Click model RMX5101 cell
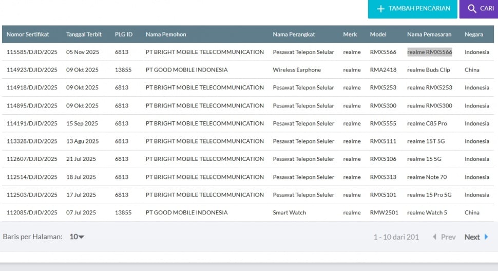The width and height of the screenshot is (498, 271). tap(383, 195)
